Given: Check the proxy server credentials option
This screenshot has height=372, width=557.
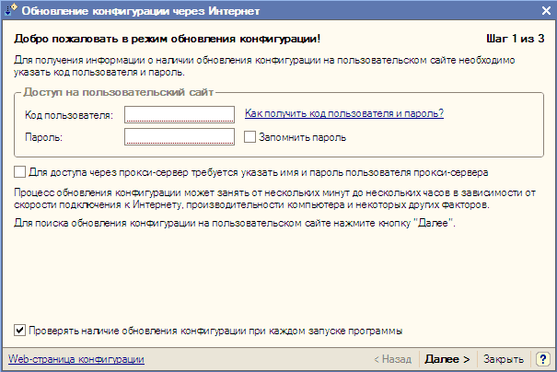Looking at the screenshot, I should [x=19, y=172].
